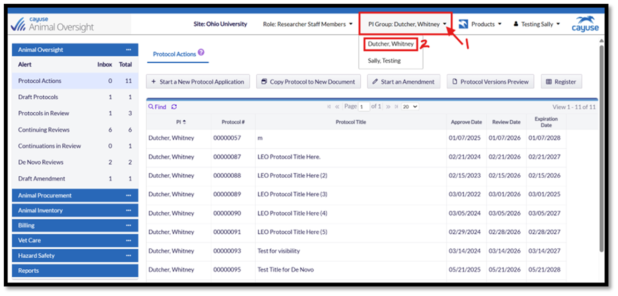
Task: Open the Role: Researcher Staff Members dropdown
Action: tap(307, 24)
